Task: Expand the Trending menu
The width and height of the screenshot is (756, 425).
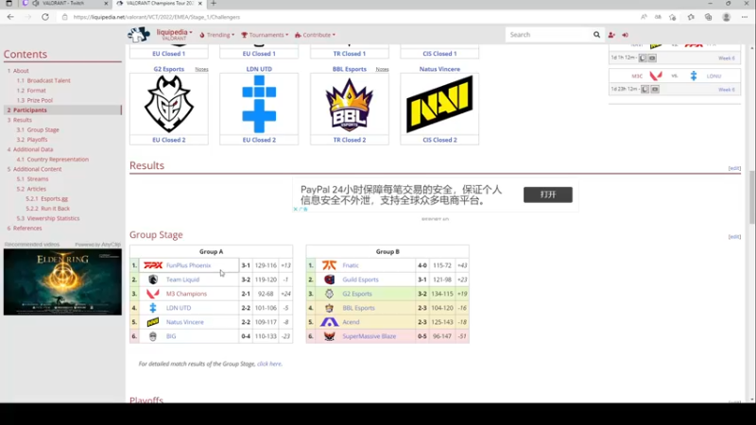Action: [x=217, y=35]
